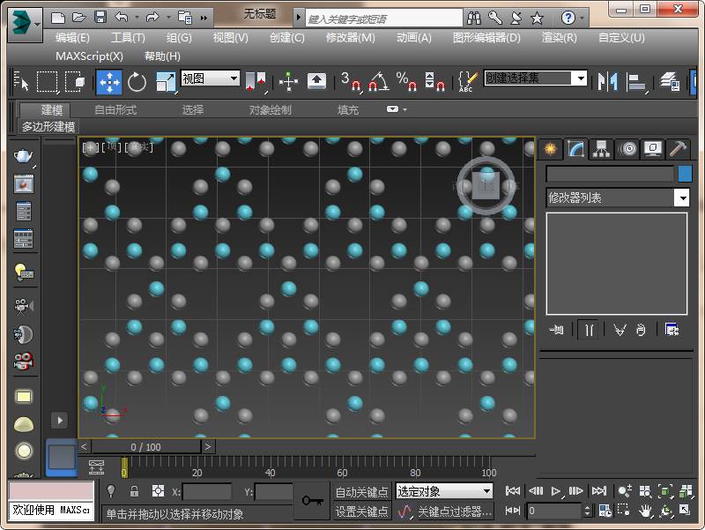Open the Help icon dropdown arrow
Viewport: 705px width, 530px height.
(x=583, y=18)
